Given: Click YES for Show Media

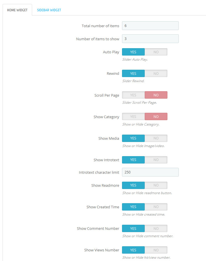Looking at the screenshot, I should click(x=133, y=138).
